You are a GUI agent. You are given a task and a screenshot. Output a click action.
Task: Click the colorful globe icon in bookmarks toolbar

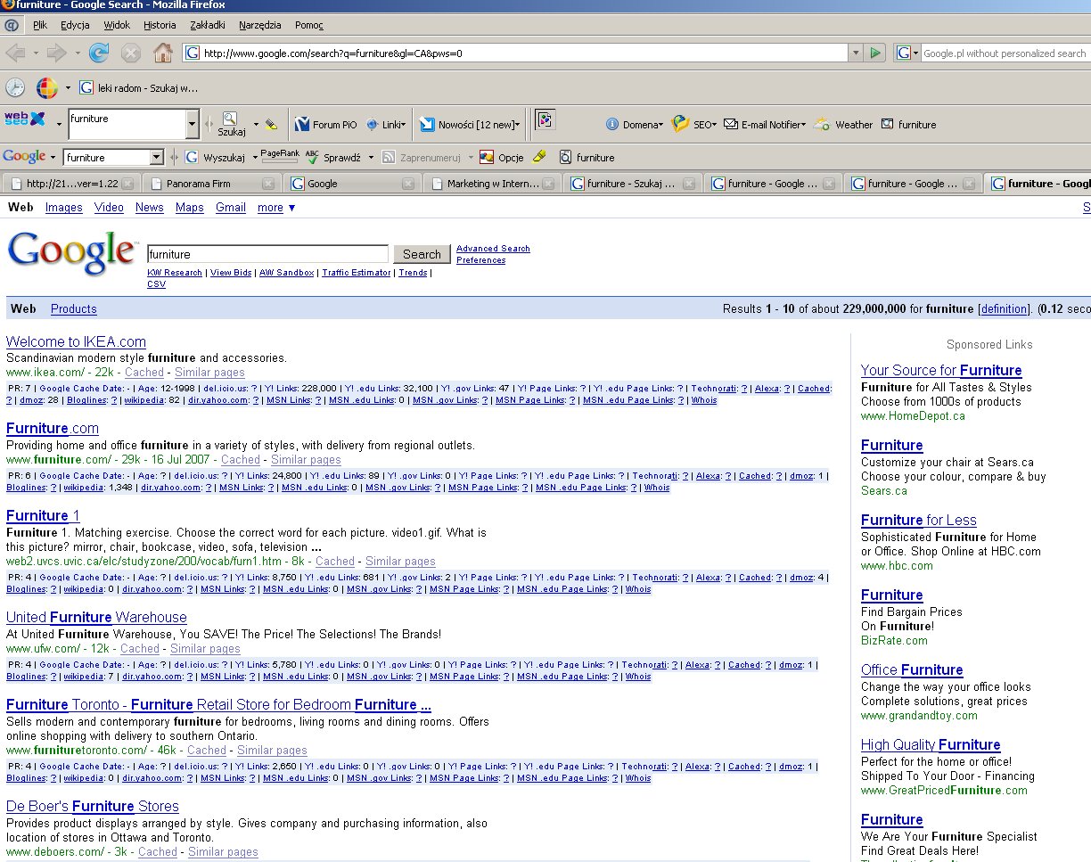point(46,87)
